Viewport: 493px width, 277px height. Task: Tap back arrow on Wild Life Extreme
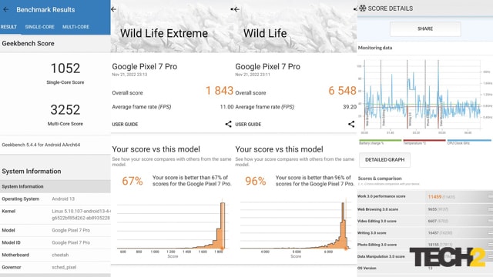[114, 9]
